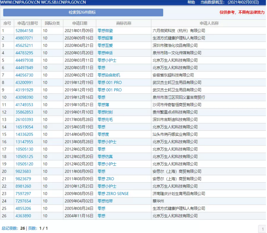Open registration number 13147955
Screen dimensions: 267x233
[x=24, y=142]
